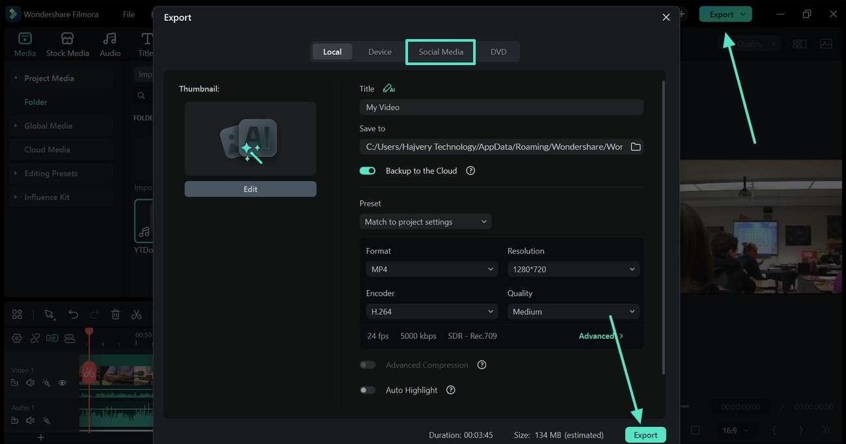Image resolution: width=846 pixels, height=444 pixels.
Task: Open the snapshot image icon above preview
Action: [x=826, y=44]
